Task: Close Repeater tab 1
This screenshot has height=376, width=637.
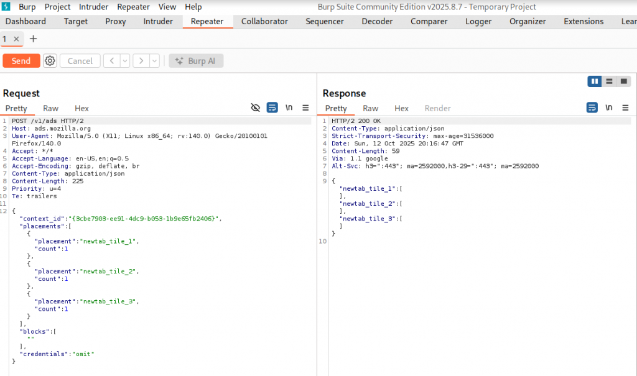Action: [x=16, y=39]
